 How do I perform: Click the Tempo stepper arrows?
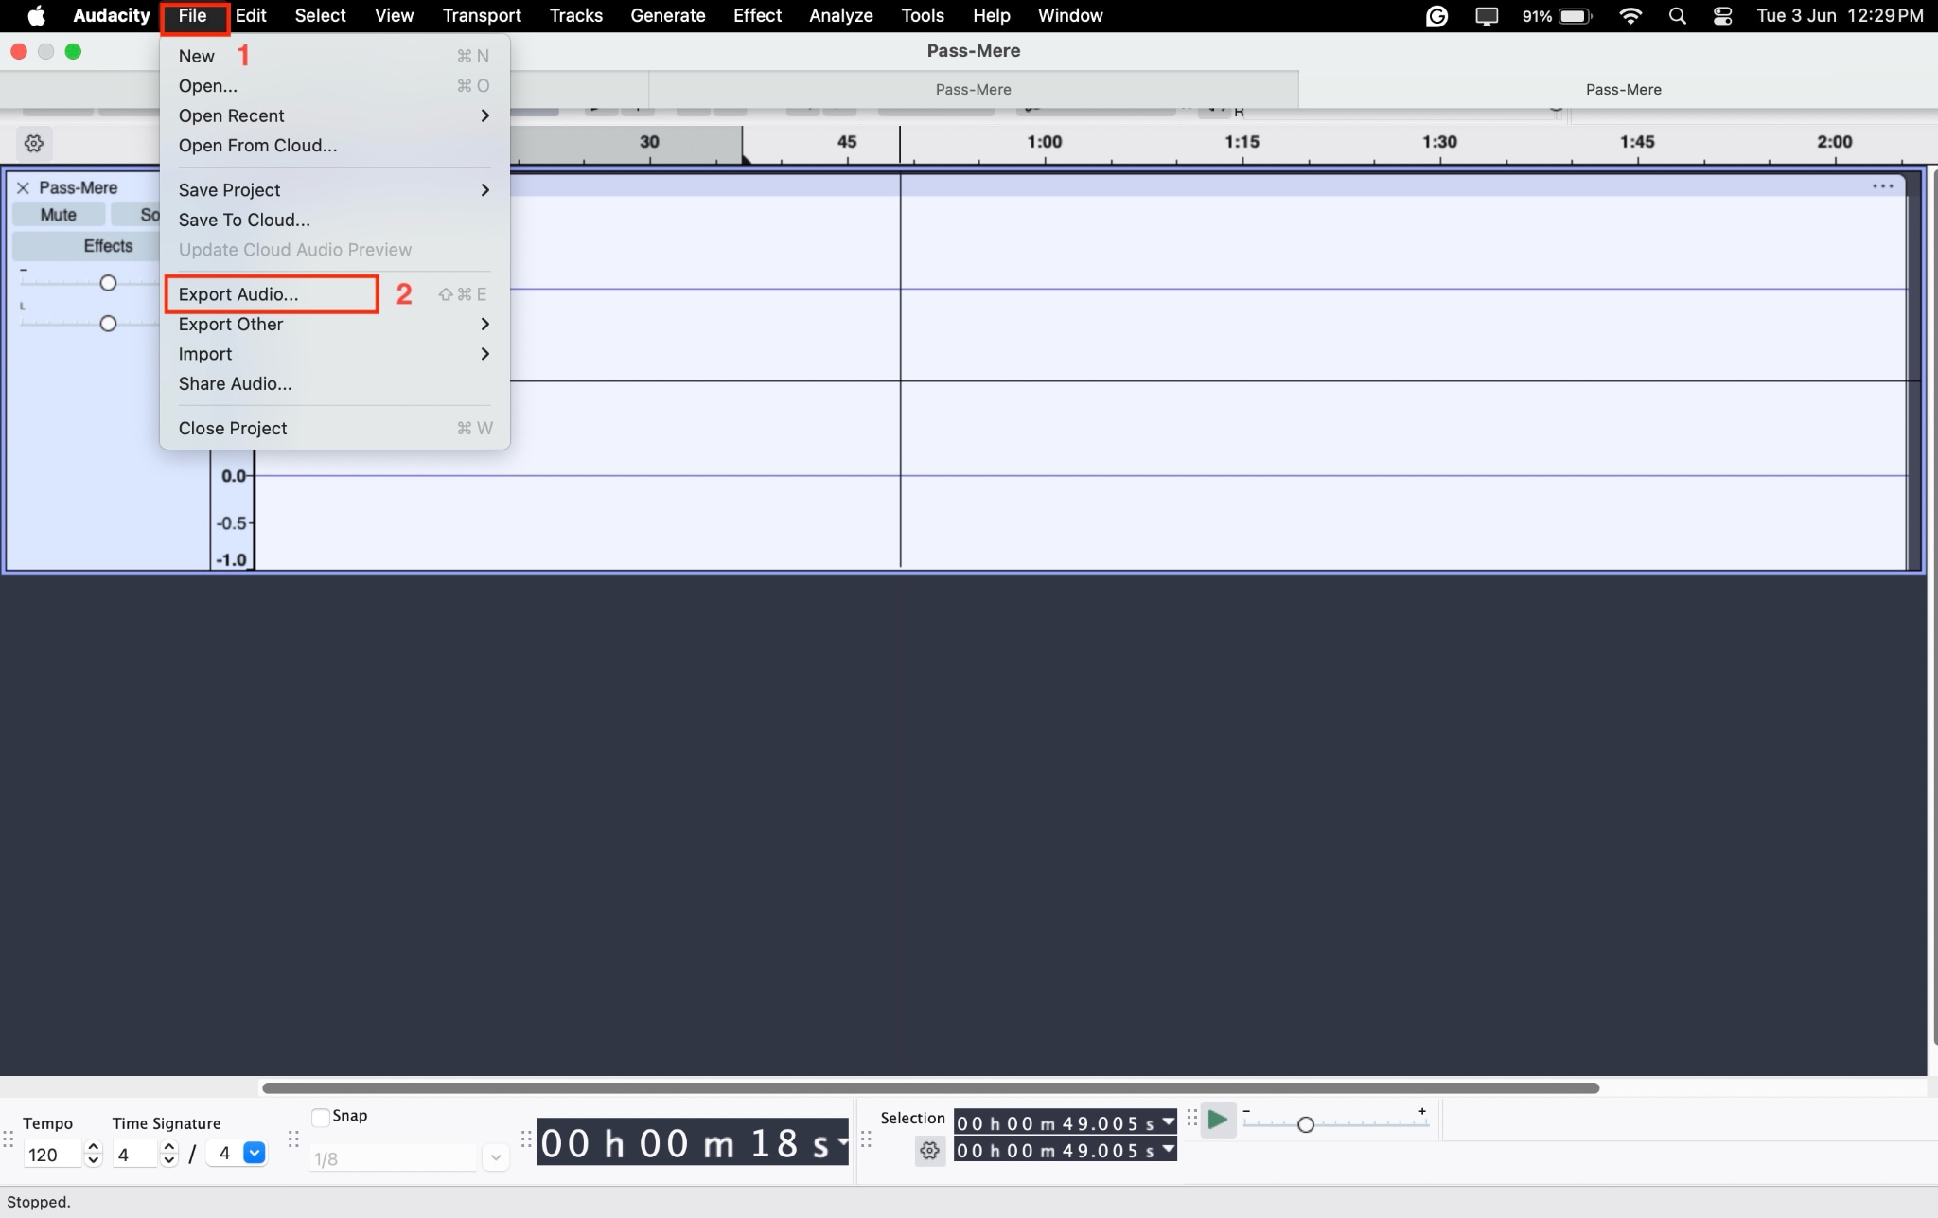click(x=93, y=1154)
